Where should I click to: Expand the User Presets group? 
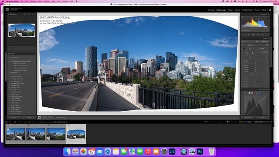click(10, 57)
